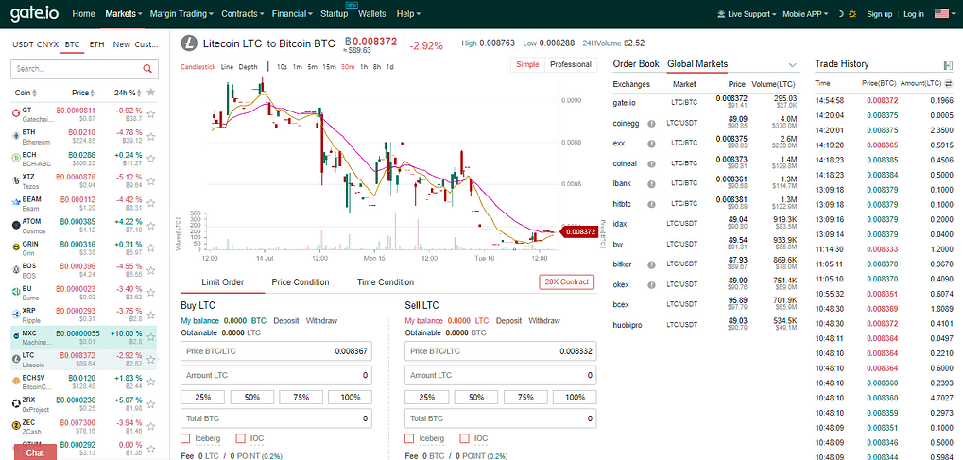963x460 pixels.
Task: Open the Mobile APP dropdown
Action: 805,14
